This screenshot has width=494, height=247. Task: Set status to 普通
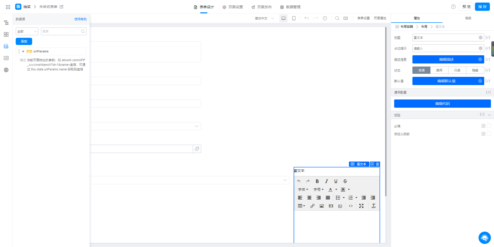(x=421, y=70)
